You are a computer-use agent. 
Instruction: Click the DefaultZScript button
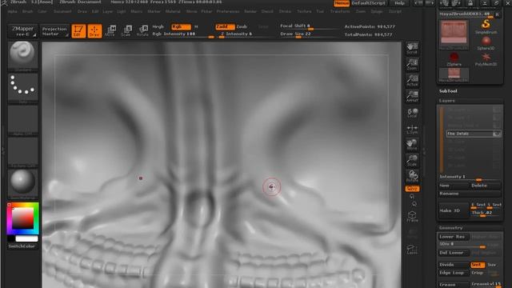[x=368, y=3]
